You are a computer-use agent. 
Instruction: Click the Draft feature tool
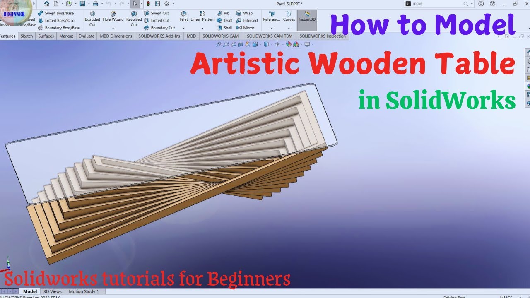[225, 20]
